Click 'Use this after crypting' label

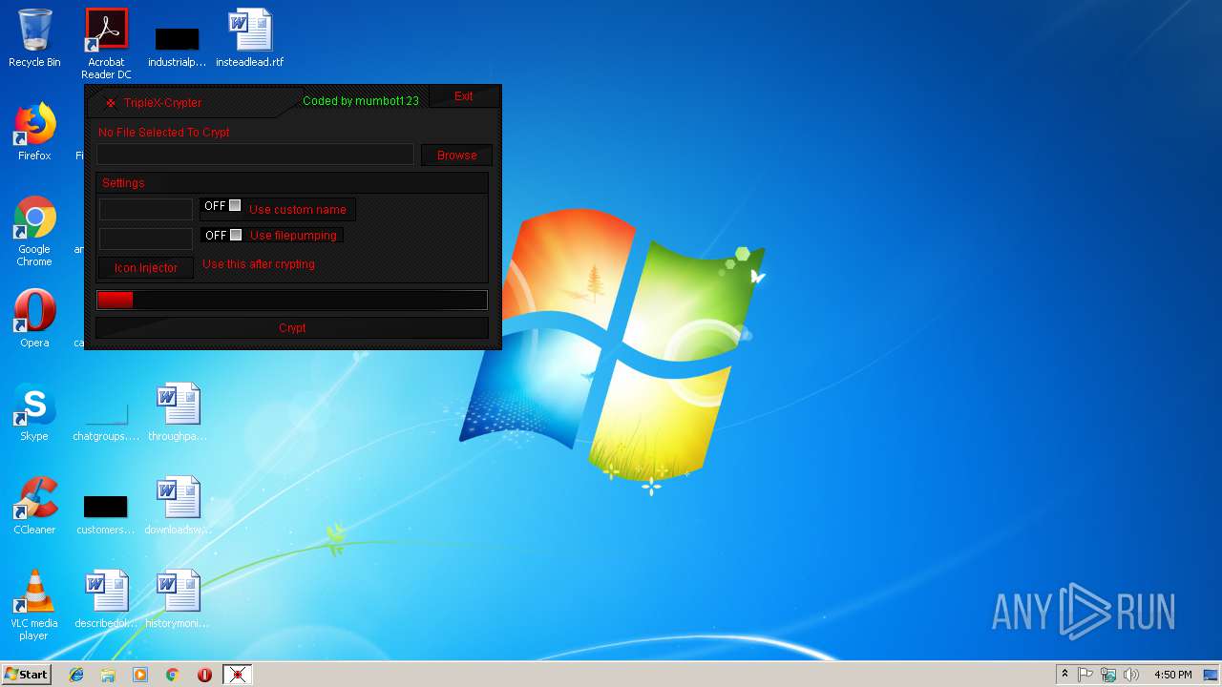coord(259,264)
